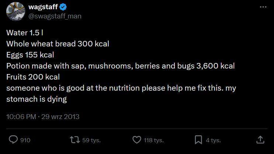View the "59 tys." retweet count
The image size is (274, 154).
pyautogui.click(x=91, y=140)
